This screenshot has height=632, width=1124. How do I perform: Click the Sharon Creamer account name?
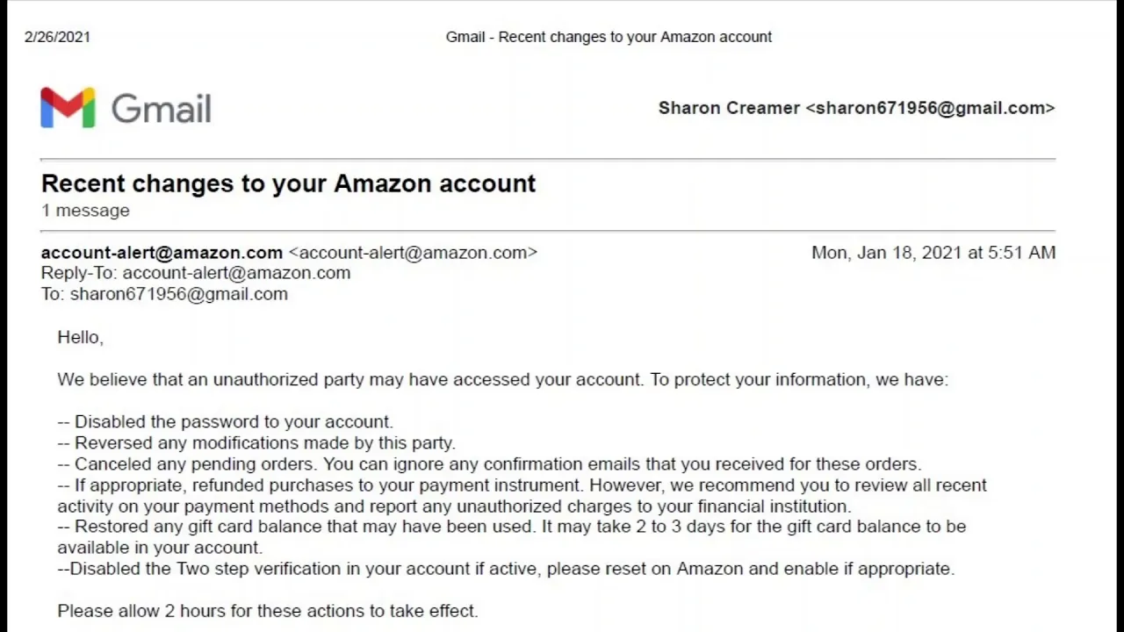729,108
